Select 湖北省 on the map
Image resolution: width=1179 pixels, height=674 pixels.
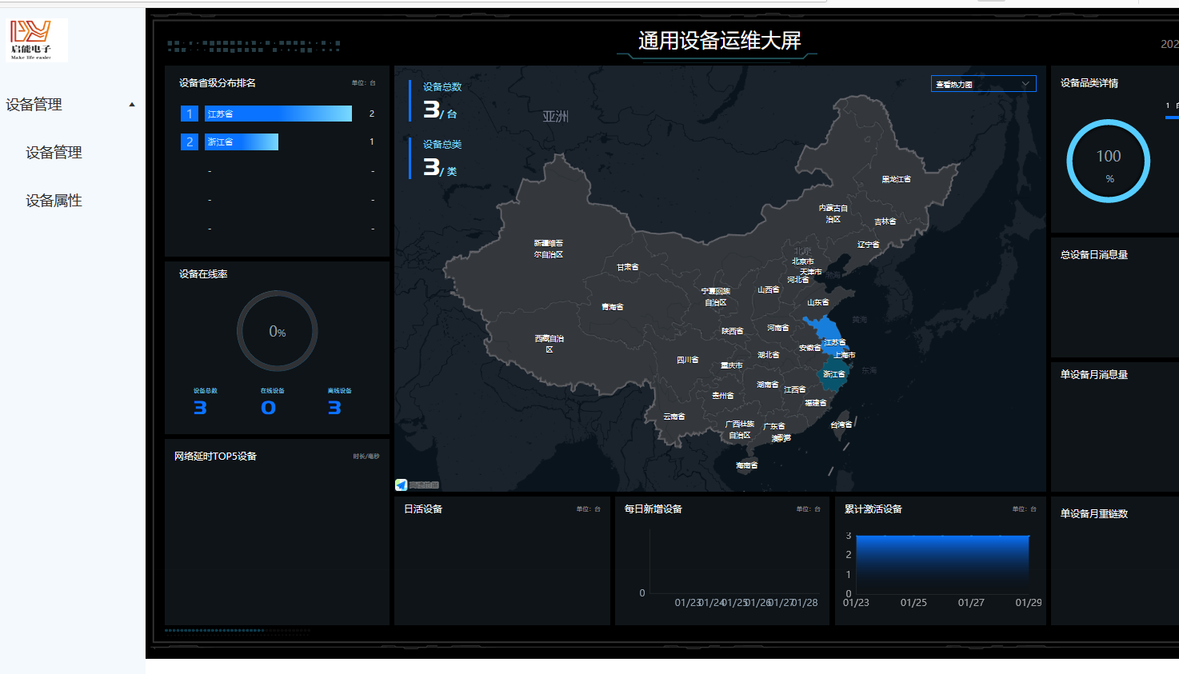pos(769,355)
